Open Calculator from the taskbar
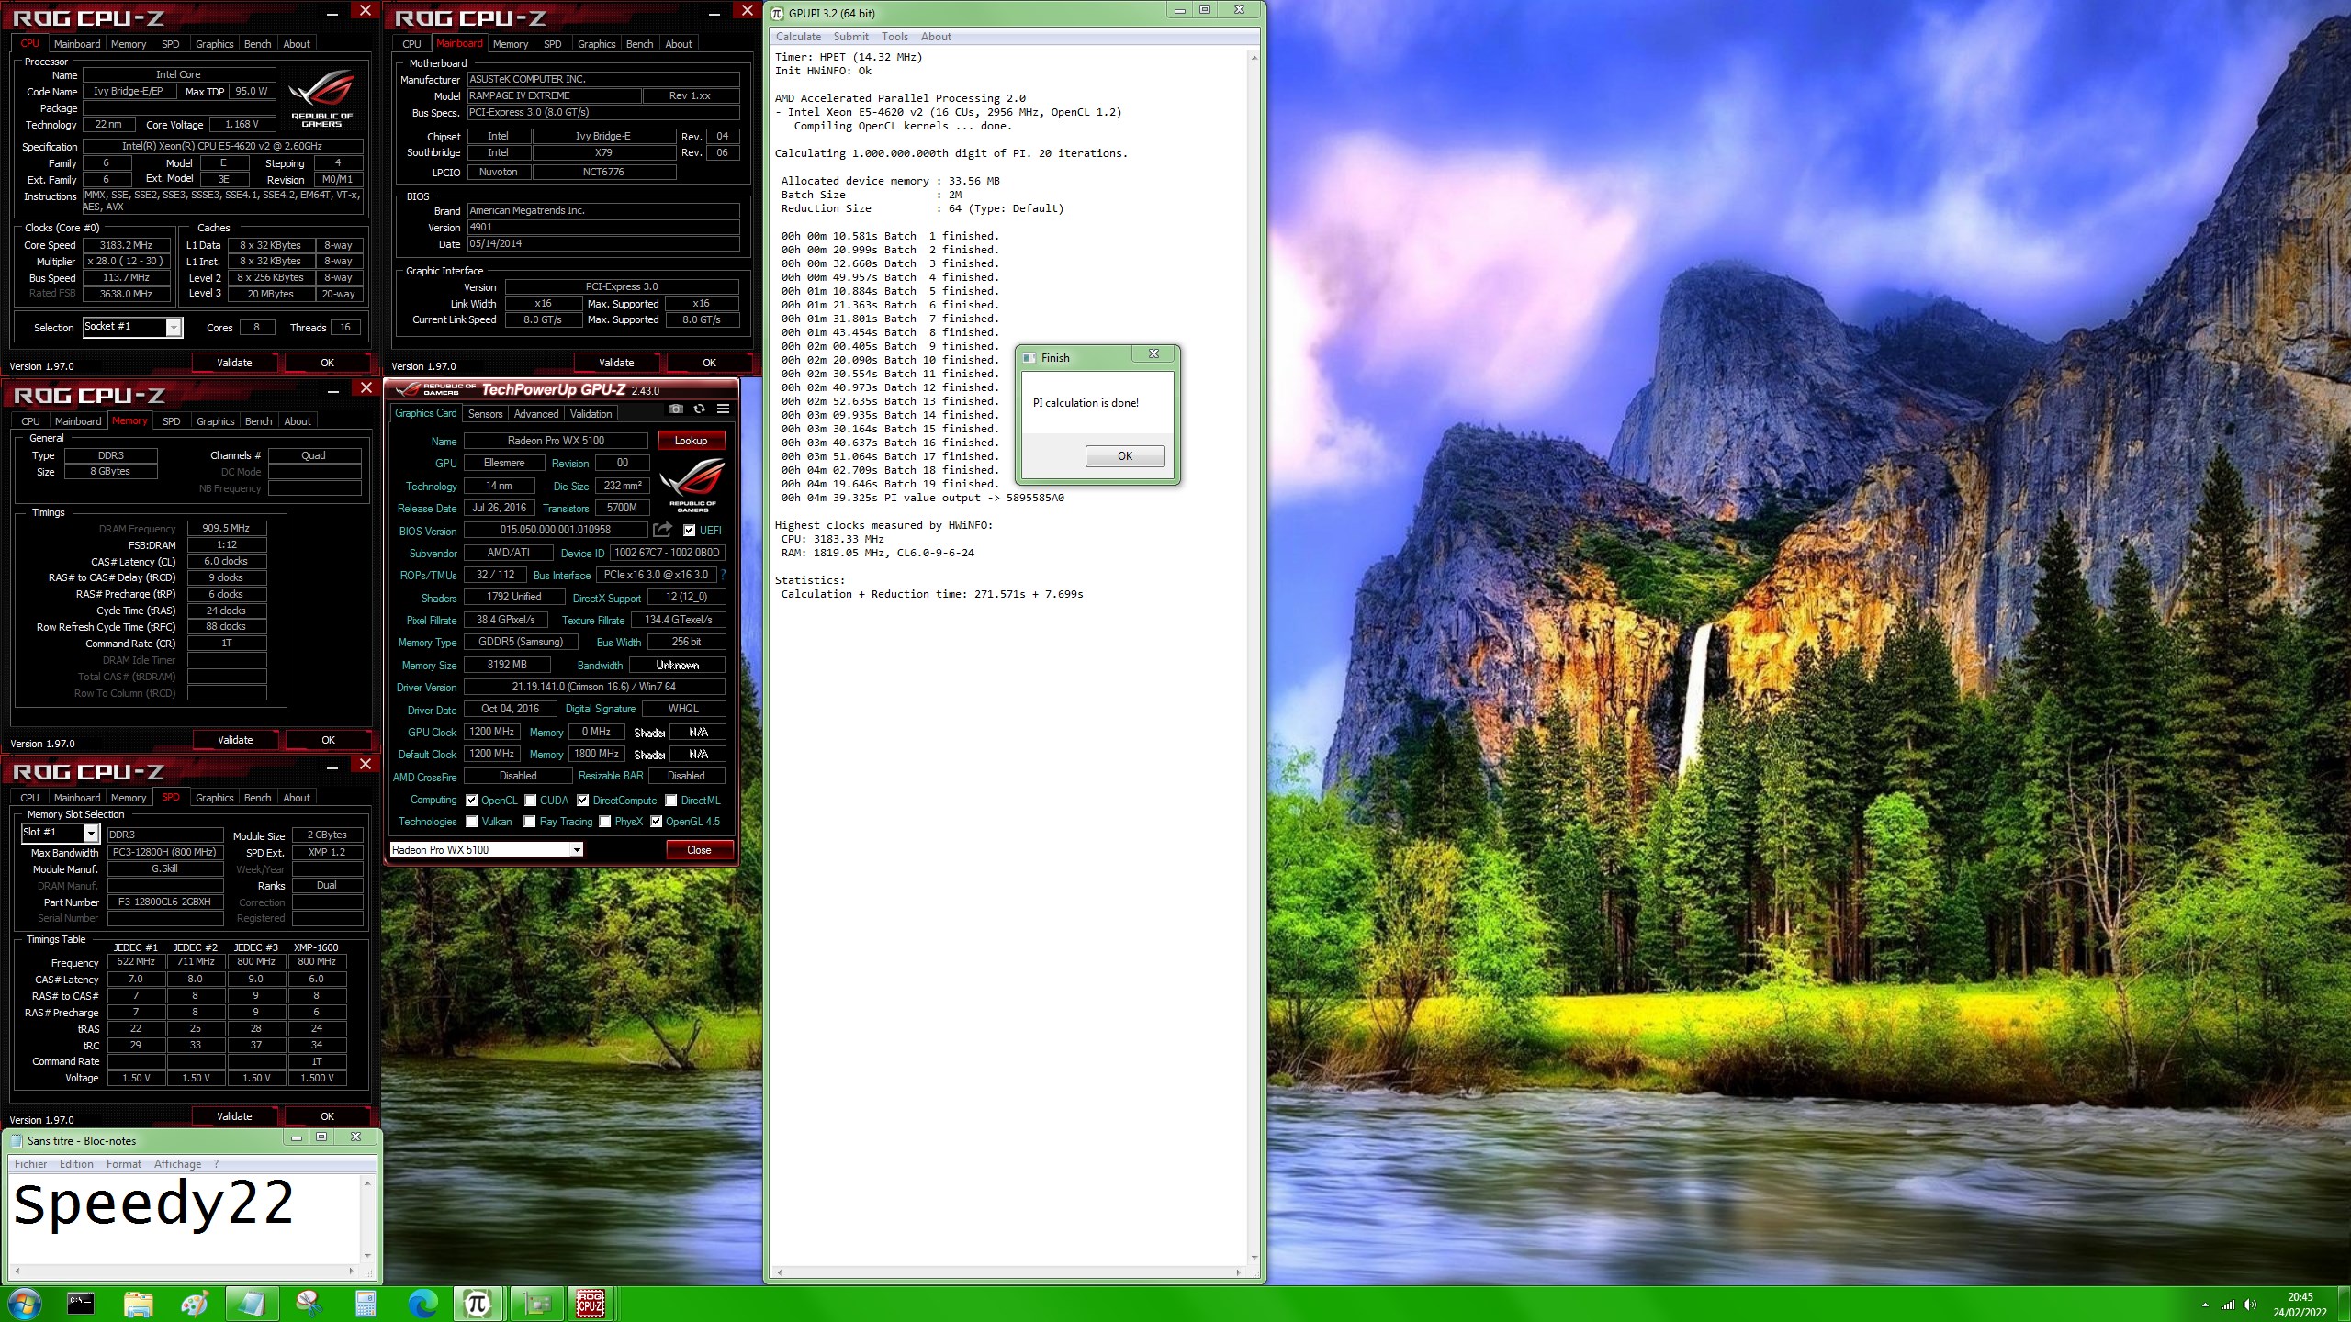Screen dimensions: 2351x1322 (x=366, y=1304)
